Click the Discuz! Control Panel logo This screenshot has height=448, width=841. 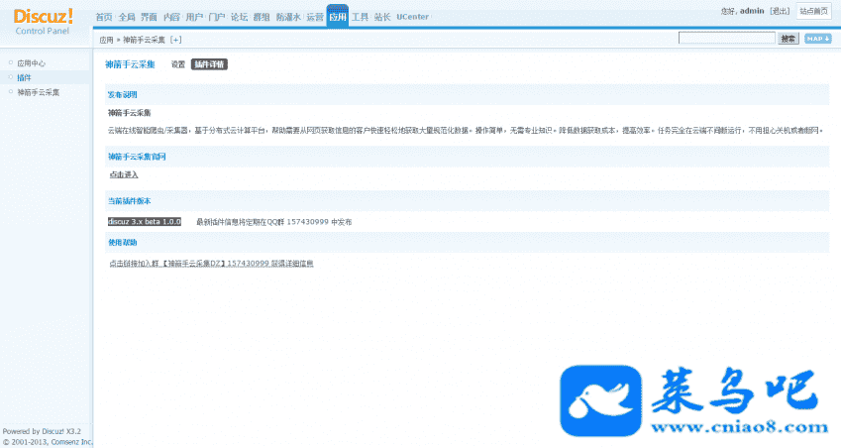click(43, 20)
